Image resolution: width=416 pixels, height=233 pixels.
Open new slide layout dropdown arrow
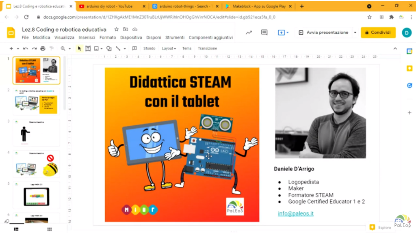(18, 49)
